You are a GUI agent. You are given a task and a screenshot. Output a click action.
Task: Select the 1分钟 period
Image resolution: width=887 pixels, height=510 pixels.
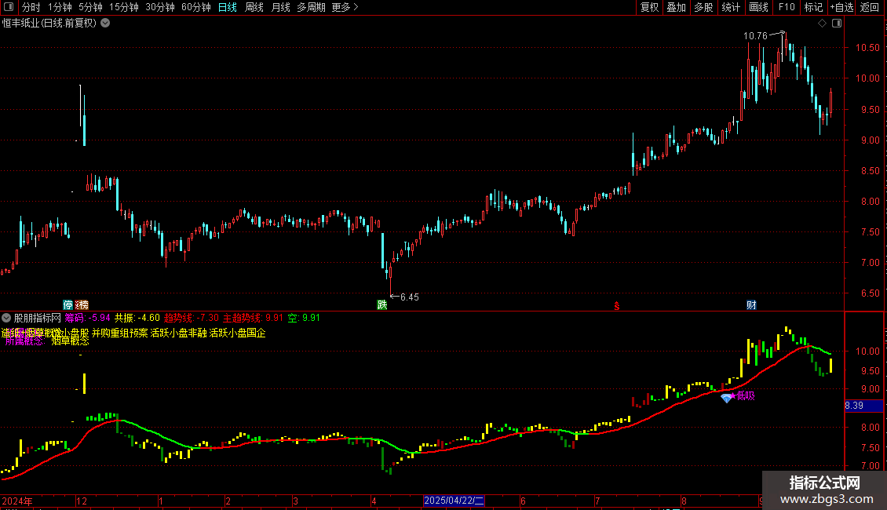pyautogui.click(x=60, y=7)
